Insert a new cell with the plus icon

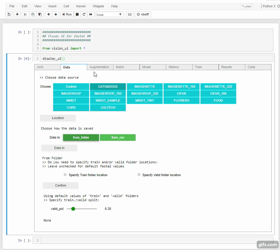pyautogui.click(x=17, y=15)
